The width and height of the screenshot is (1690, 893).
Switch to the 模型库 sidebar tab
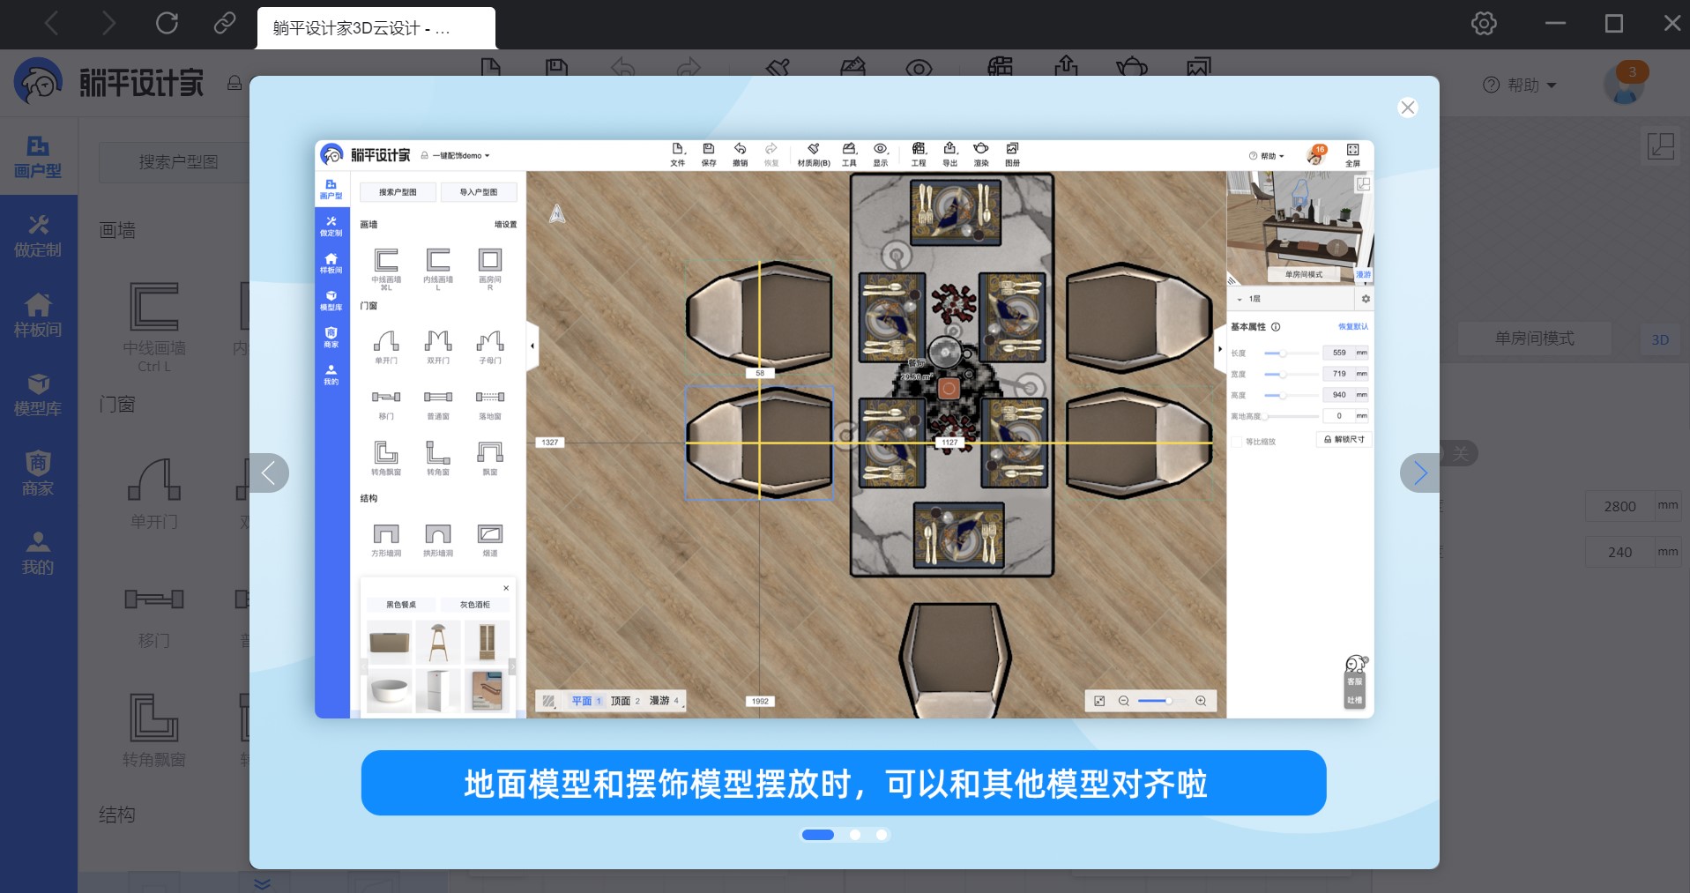click(38, 395)
